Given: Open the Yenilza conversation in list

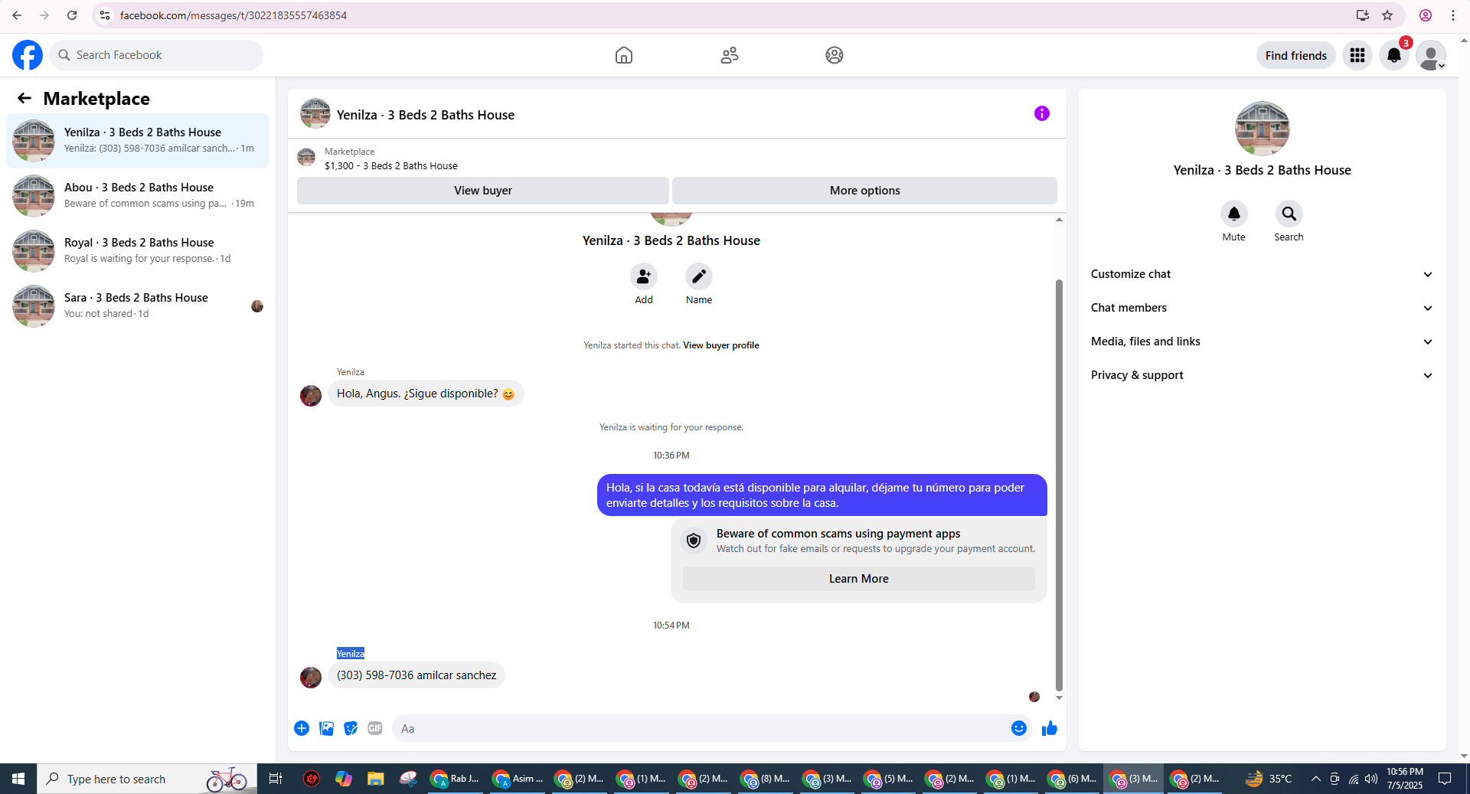Looking at the screenshot, I should click(x=138, y=141).
